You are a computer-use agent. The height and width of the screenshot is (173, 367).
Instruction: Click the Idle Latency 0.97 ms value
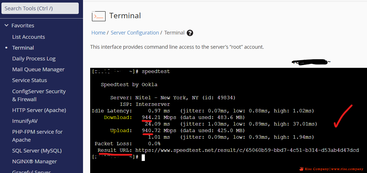159,111
